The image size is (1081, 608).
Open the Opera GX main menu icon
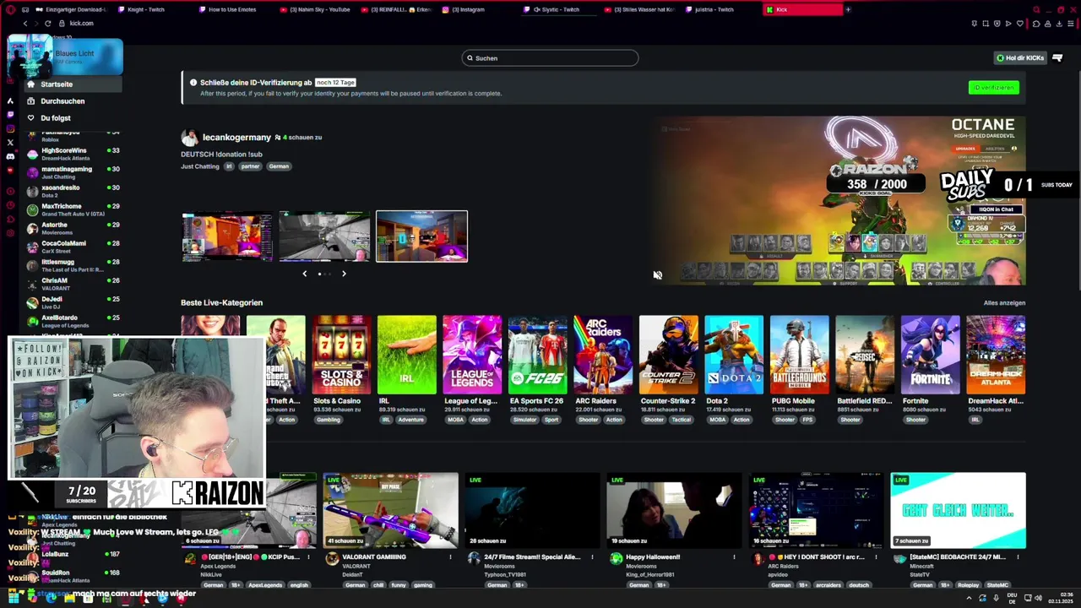pos(10,9)
